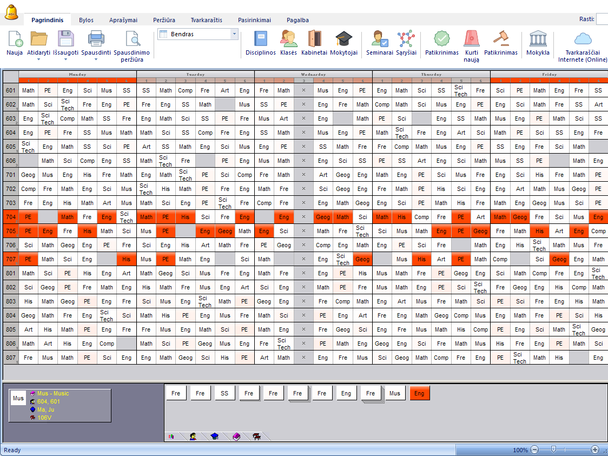This screenshot has width=608, height=456.
Task: Expand the Atidaryti dropdown arrow
Action: [x=38, y=59]
